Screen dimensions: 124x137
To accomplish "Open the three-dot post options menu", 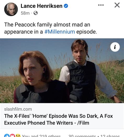I will pos(101,5).
